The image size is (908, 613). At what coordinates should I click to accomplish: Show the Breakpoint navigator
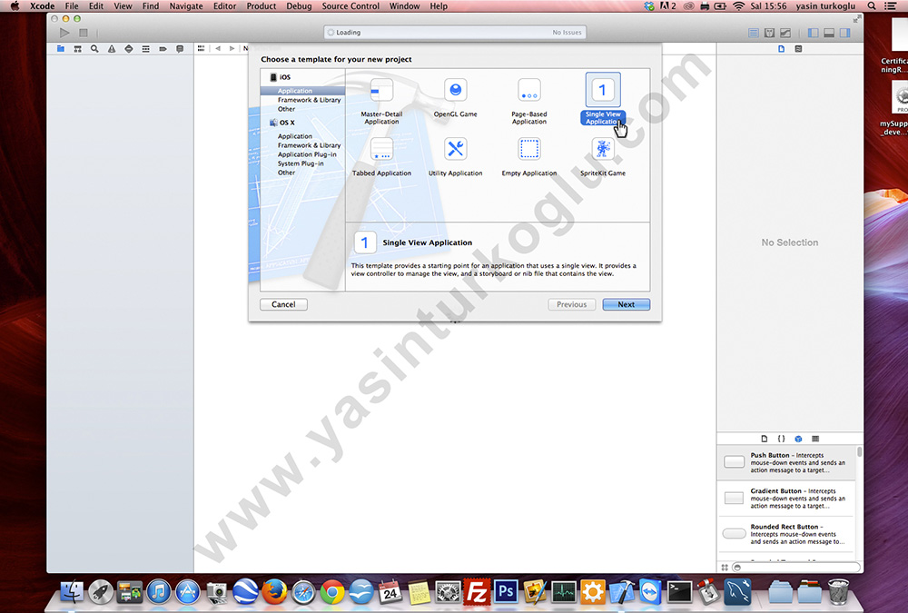click(x=163, y=49)
